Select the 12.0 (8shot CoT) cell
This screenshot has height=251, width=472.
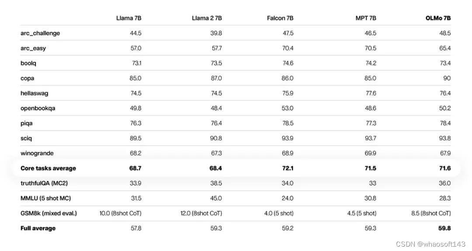coord(201,213)
